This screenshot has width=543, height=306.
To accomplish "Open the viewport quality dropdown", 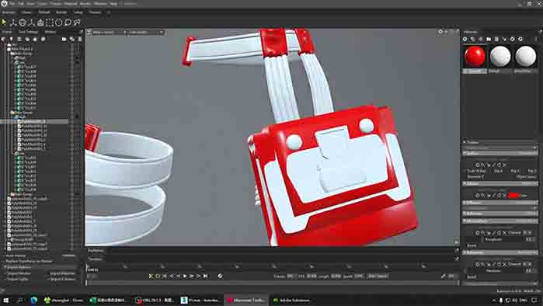I will pos(145,32).
